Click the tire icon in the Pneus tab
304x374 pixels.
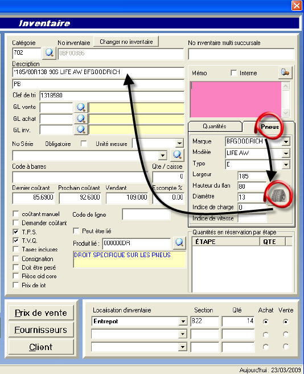pos(278,196)
